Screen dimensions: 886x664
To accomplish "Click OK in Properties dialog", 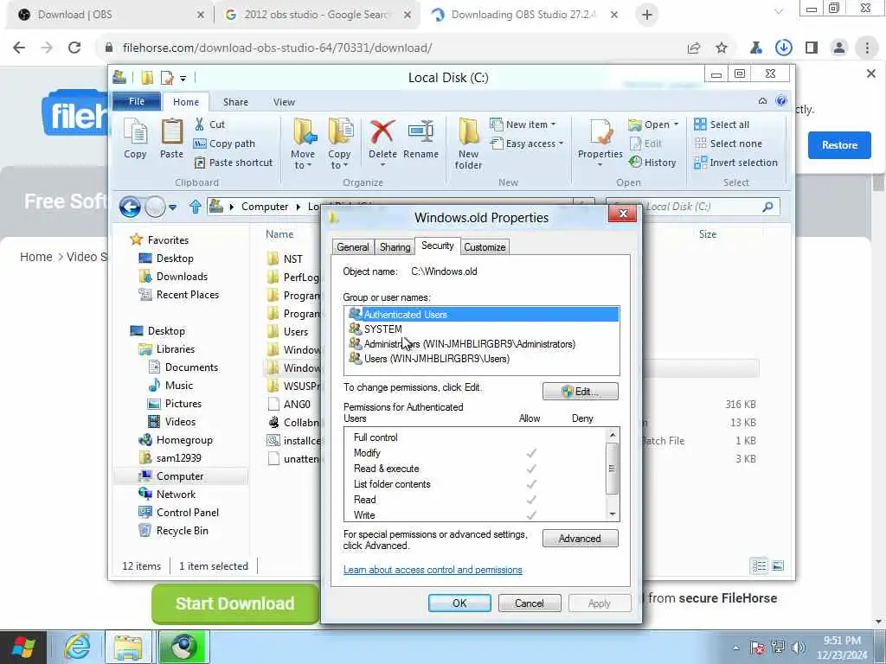I will (x=459, y=603).
